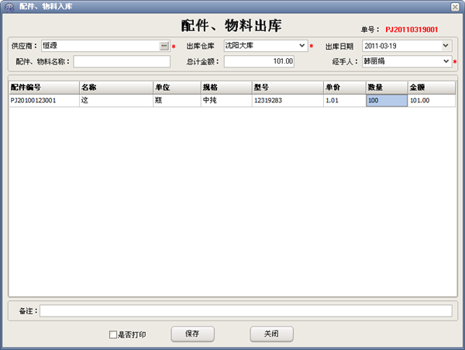
Task: Click the 总计金额 field showing 101.00
Action: coord(259,61)
